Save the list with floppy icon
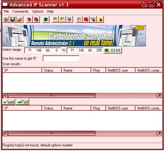Viewport: 164px width, 151px height. pos(13,19)
